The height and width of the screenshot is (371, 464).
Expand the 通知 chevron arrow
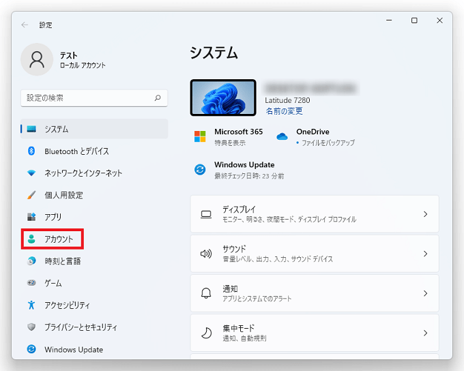[426, 293]
